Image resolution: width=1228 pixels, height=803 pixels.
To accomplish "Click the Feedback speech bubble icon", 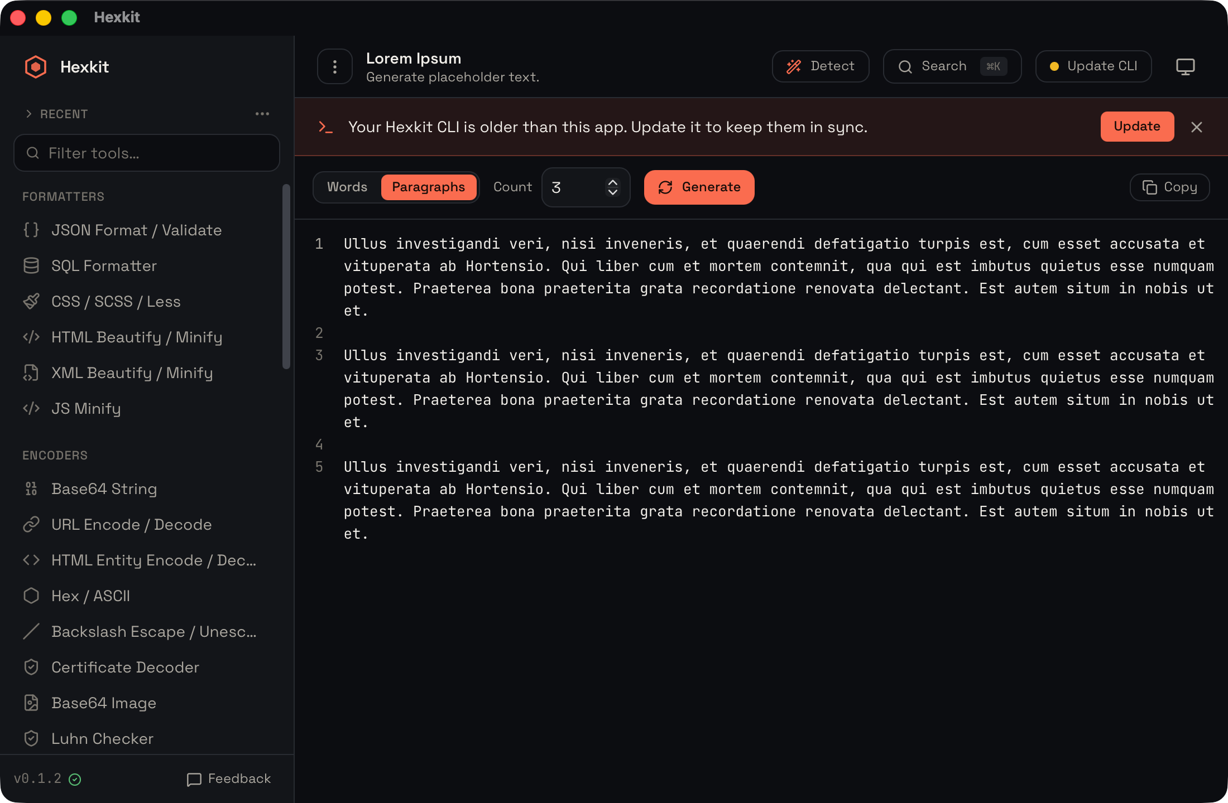I will pyautogui.click(x=194, y=780).
